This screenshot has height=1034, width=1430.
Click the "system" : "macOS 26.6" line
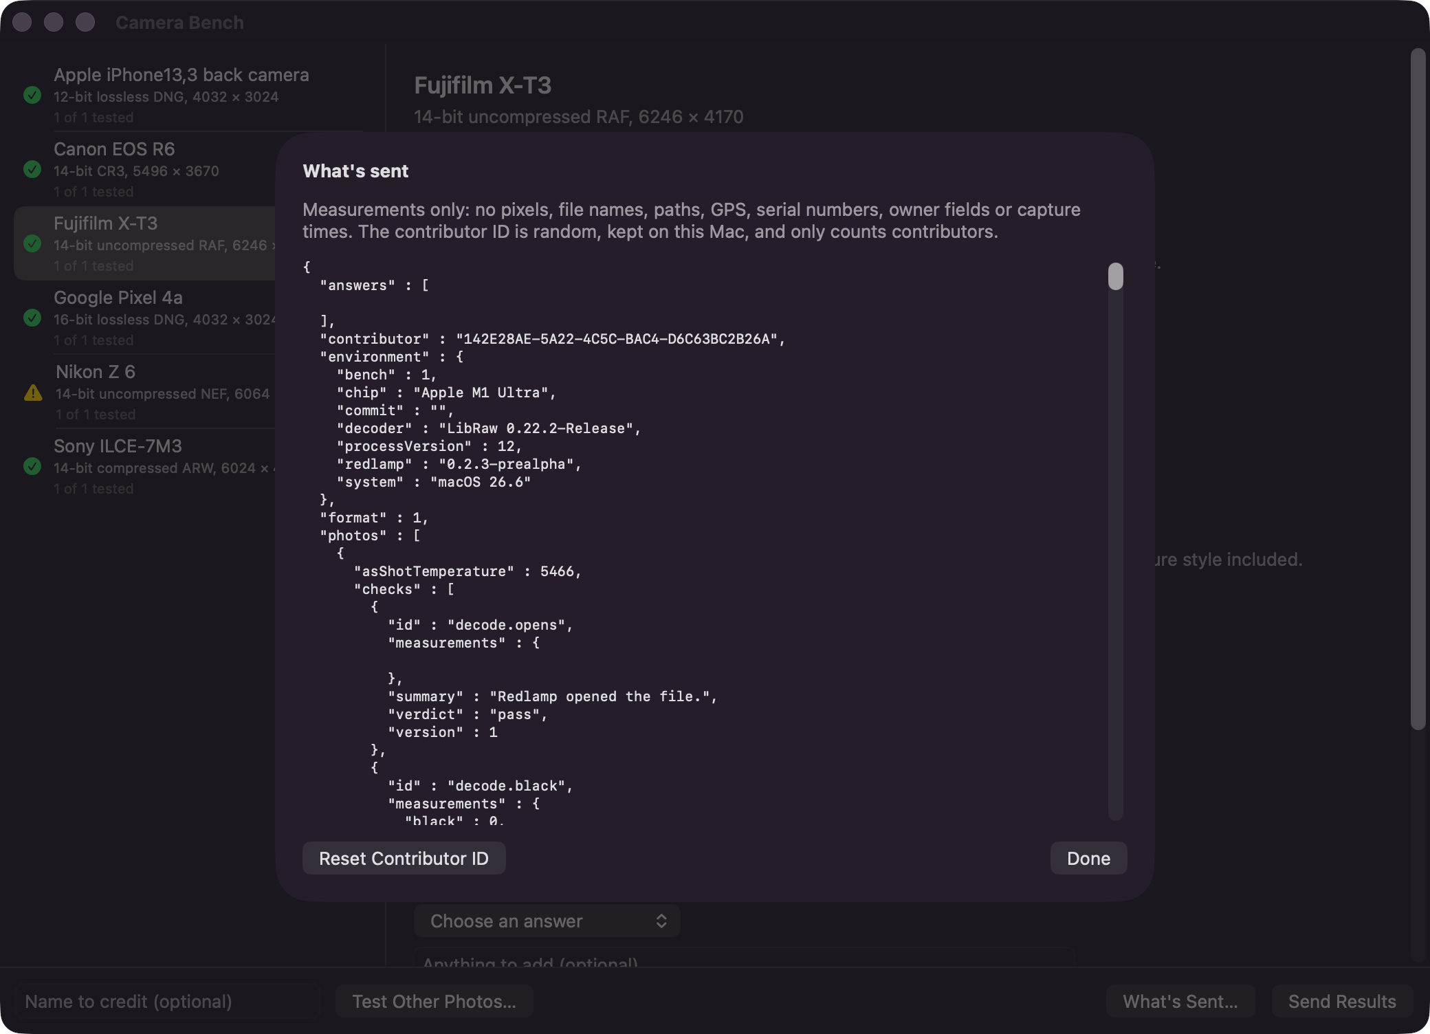[x=434, y=482]
